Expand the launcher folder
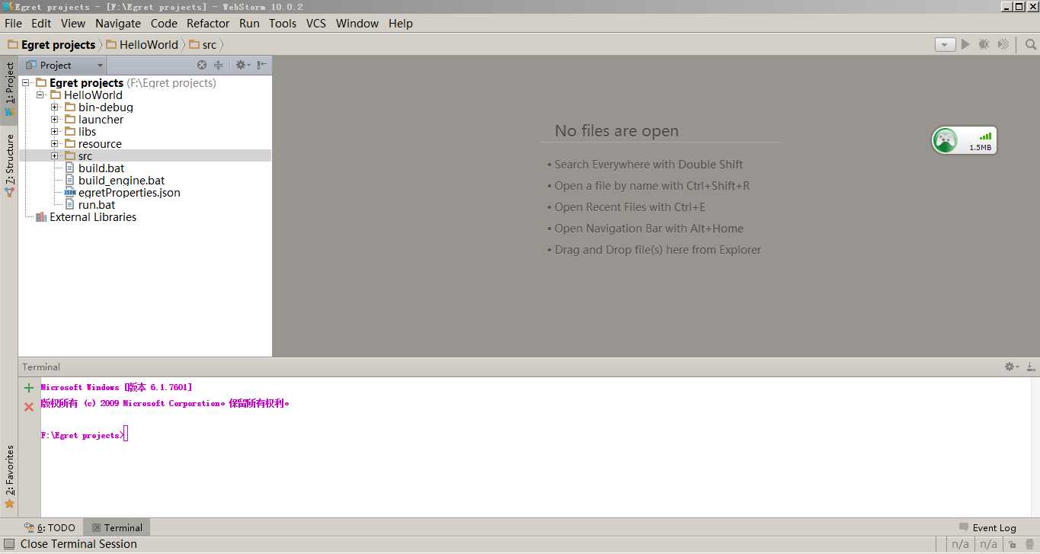This screenshot has width=1040, height=554. [55, 120]
